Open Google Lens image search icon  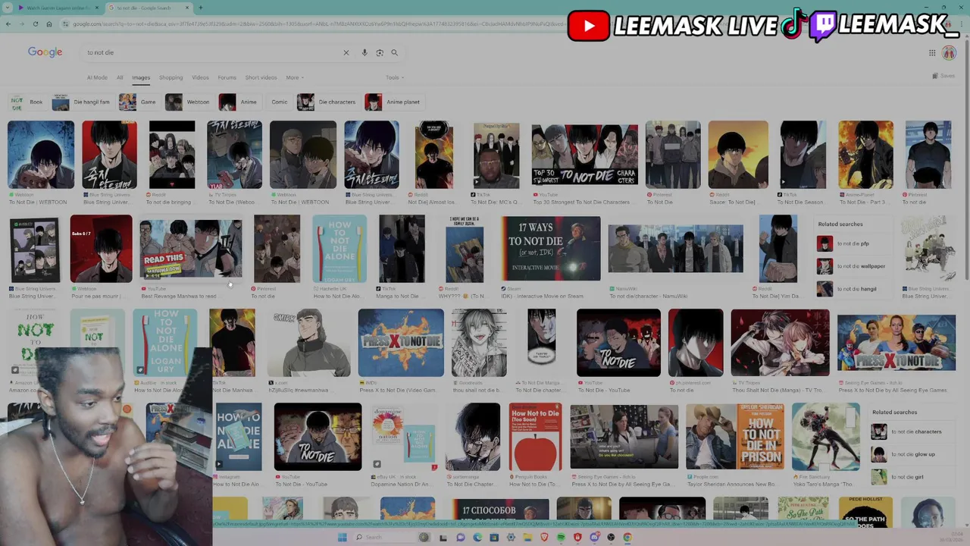[380, 52]
